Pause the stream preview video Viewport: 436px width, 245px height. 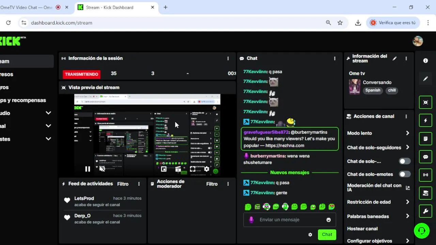point(88,169)
